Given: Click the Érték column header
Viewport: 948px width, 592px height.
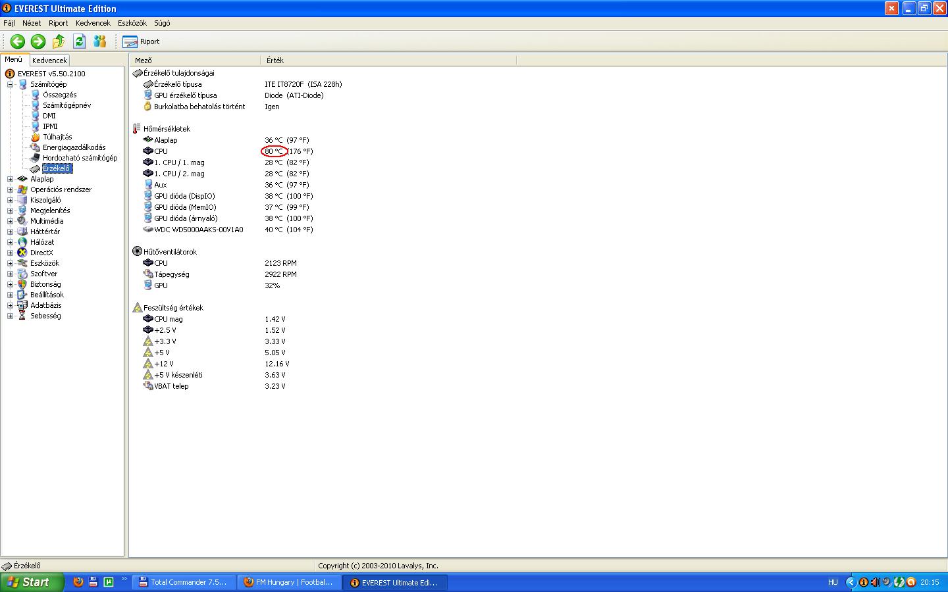Looking at the screenshot, I should 388,60.
